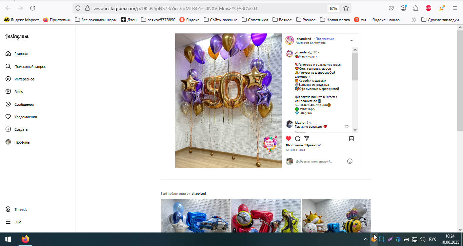Open Сообщения messages

[x=20, y=104]
